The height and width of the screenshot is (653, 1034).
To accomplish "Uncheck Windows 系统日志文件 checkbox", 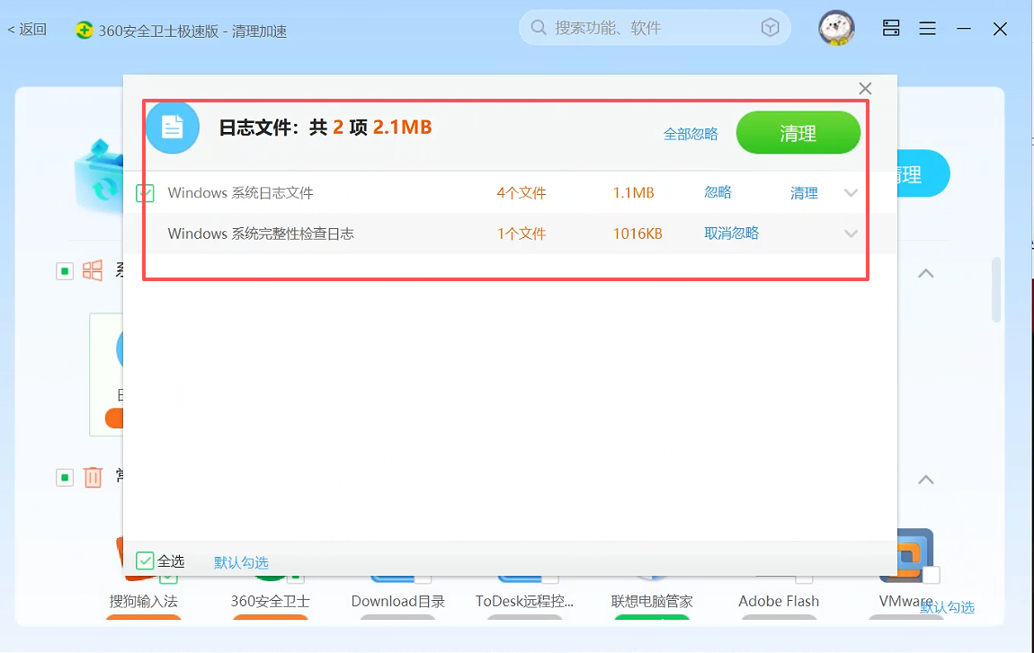I will [145, 193].
